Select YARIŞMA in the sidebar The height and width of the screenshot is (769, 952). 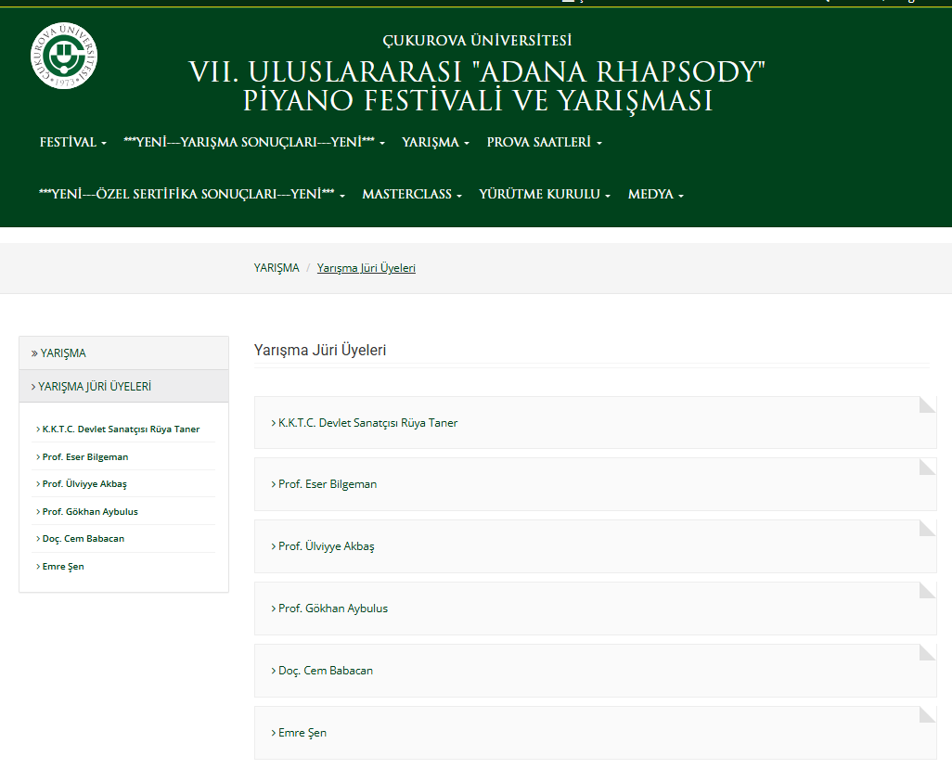pyautogui.click(x=63, y=353)
